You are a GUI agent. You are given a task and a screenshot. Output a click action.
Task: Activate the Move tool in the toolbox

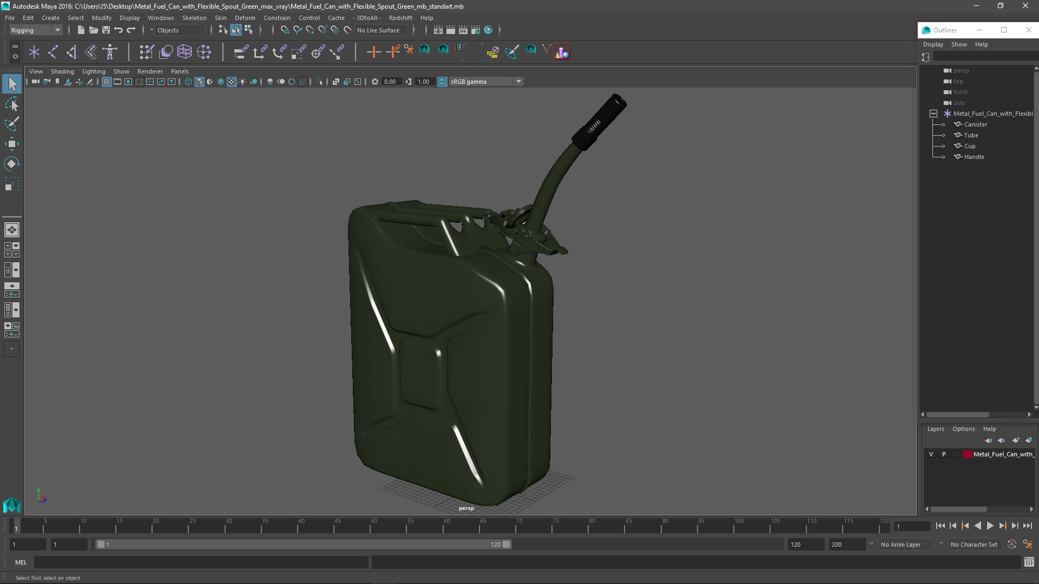(12, 144)
